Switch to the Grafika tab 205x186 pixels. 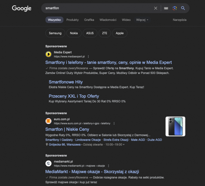point(89,20)
